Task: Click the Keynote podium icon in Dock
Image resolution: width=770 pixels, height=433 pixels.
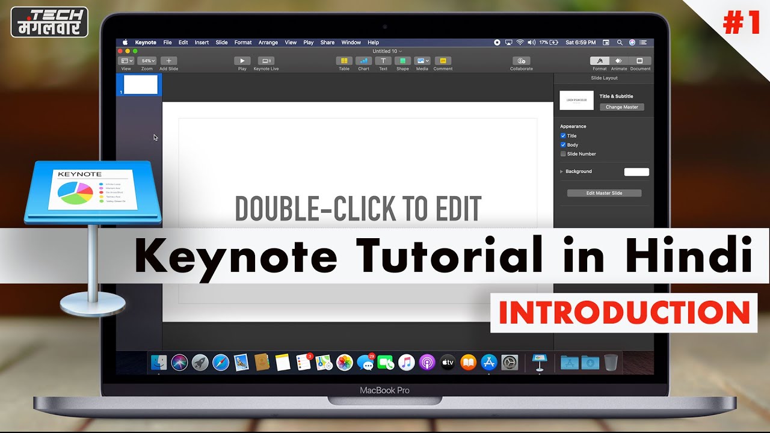Action: 540,362
